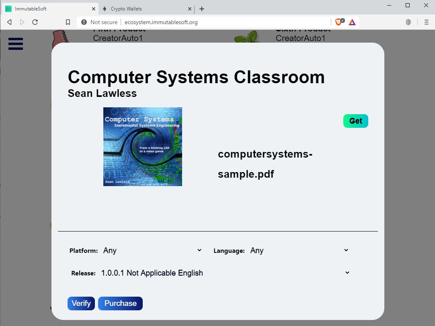
Task: Click the Verify button
Action: 81,303
